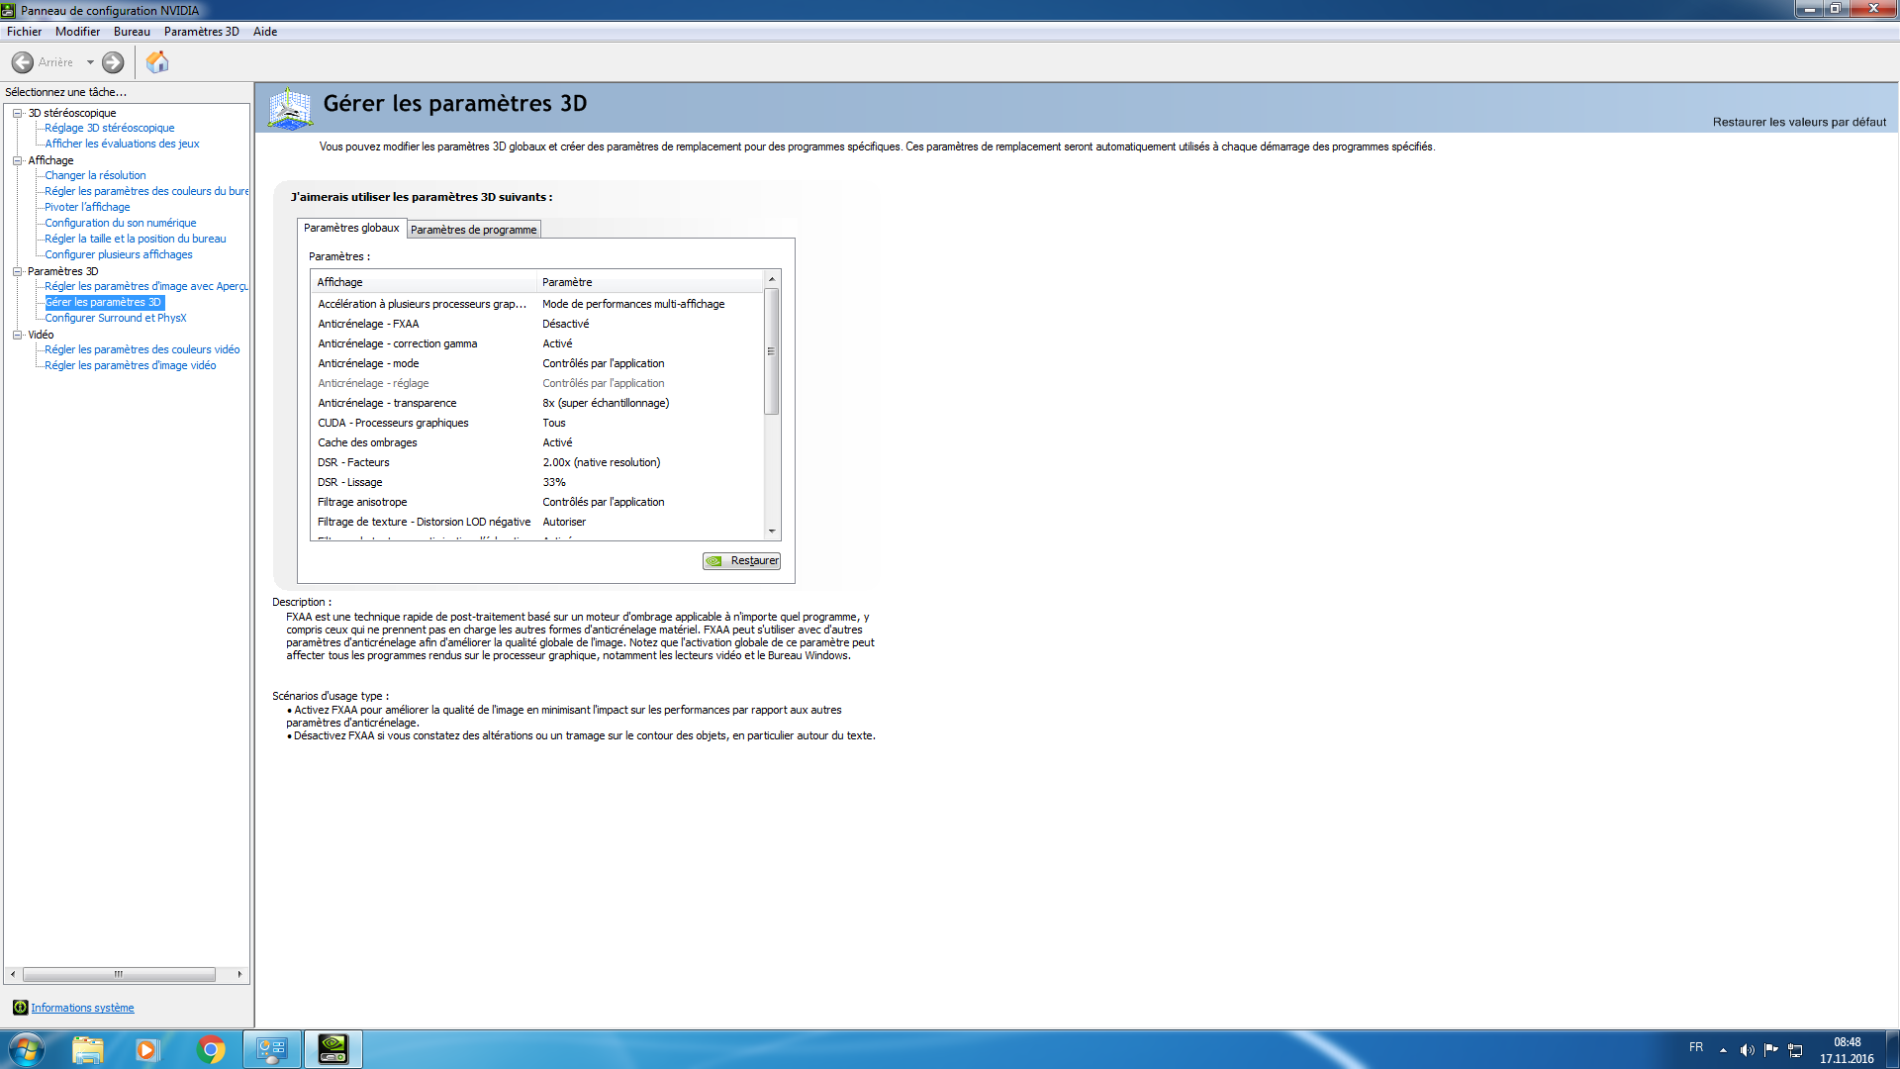1900x1069 pixels.
Task: Collapse the Affichage tree node
Action: [x=18, y=160]
